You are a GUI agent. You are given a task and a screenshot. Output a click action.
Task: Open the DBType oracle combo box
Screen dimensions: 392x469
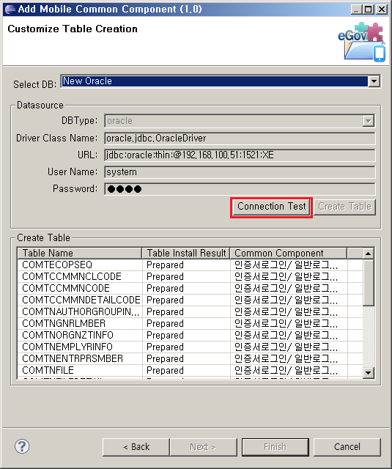(x=240, y=121)
